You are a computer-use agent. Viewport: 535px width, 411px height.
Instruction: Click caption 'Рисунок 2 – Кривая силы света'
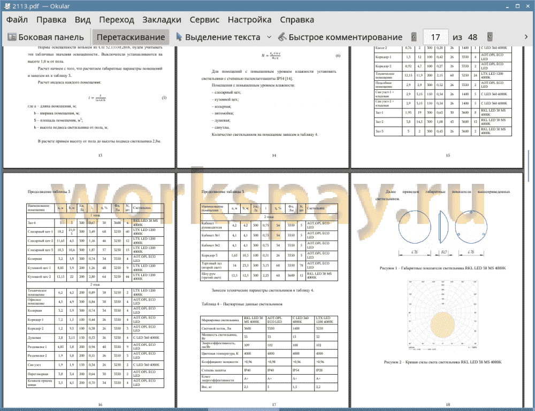[442, 362]
